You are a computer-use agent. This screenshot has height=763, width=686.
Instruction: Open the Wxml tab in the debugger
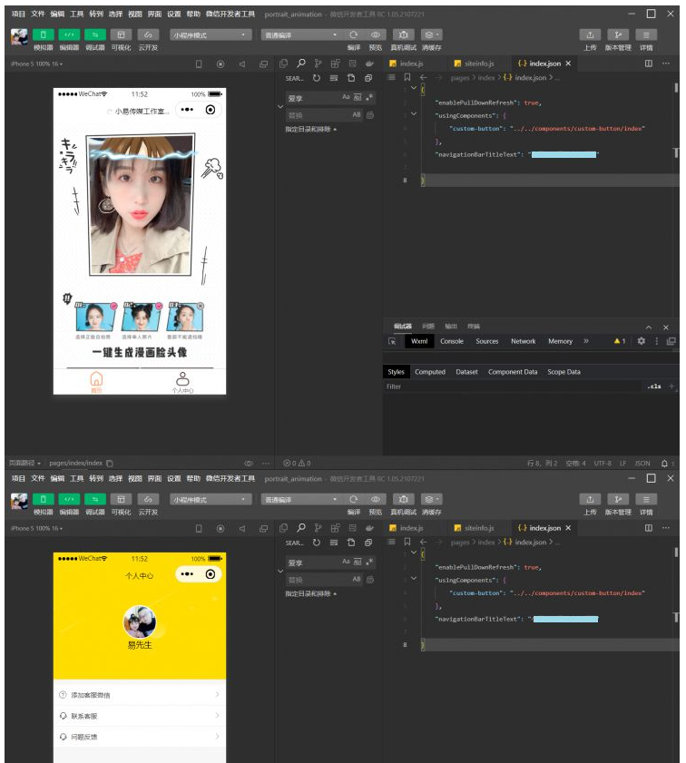click(x=419, y=342)
